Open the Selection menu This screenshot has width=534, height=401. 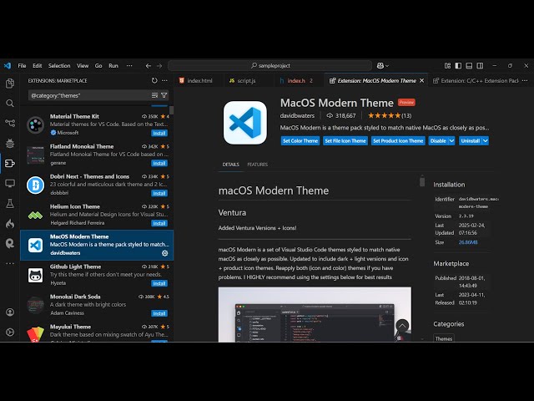[x=59, y=66]
